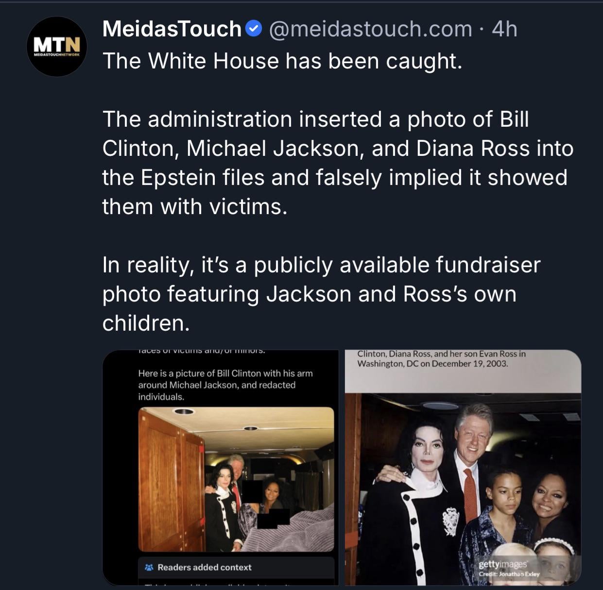Click the Readers added context people icon
Image resolution: width=603 pixels, height=590 pixels.
click(149, 567)
